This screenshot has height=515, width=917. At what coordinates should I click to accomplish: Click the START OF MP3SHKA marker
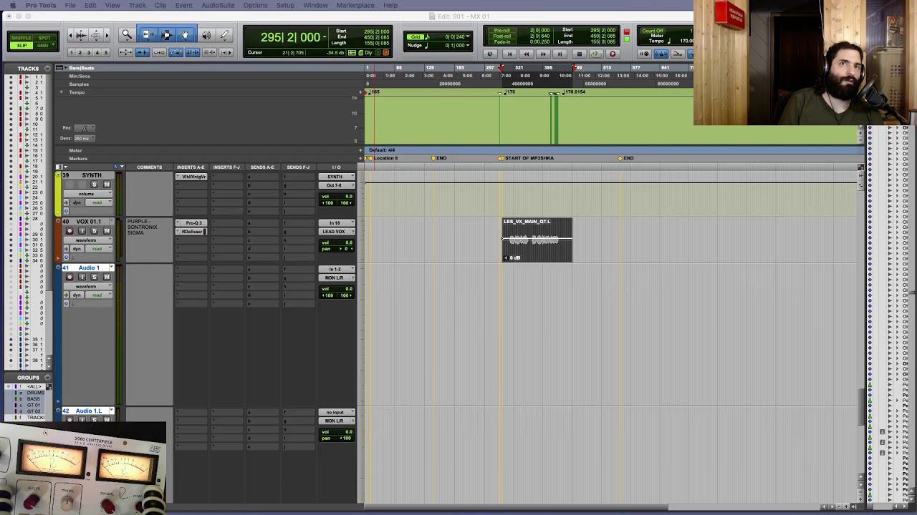529,158
